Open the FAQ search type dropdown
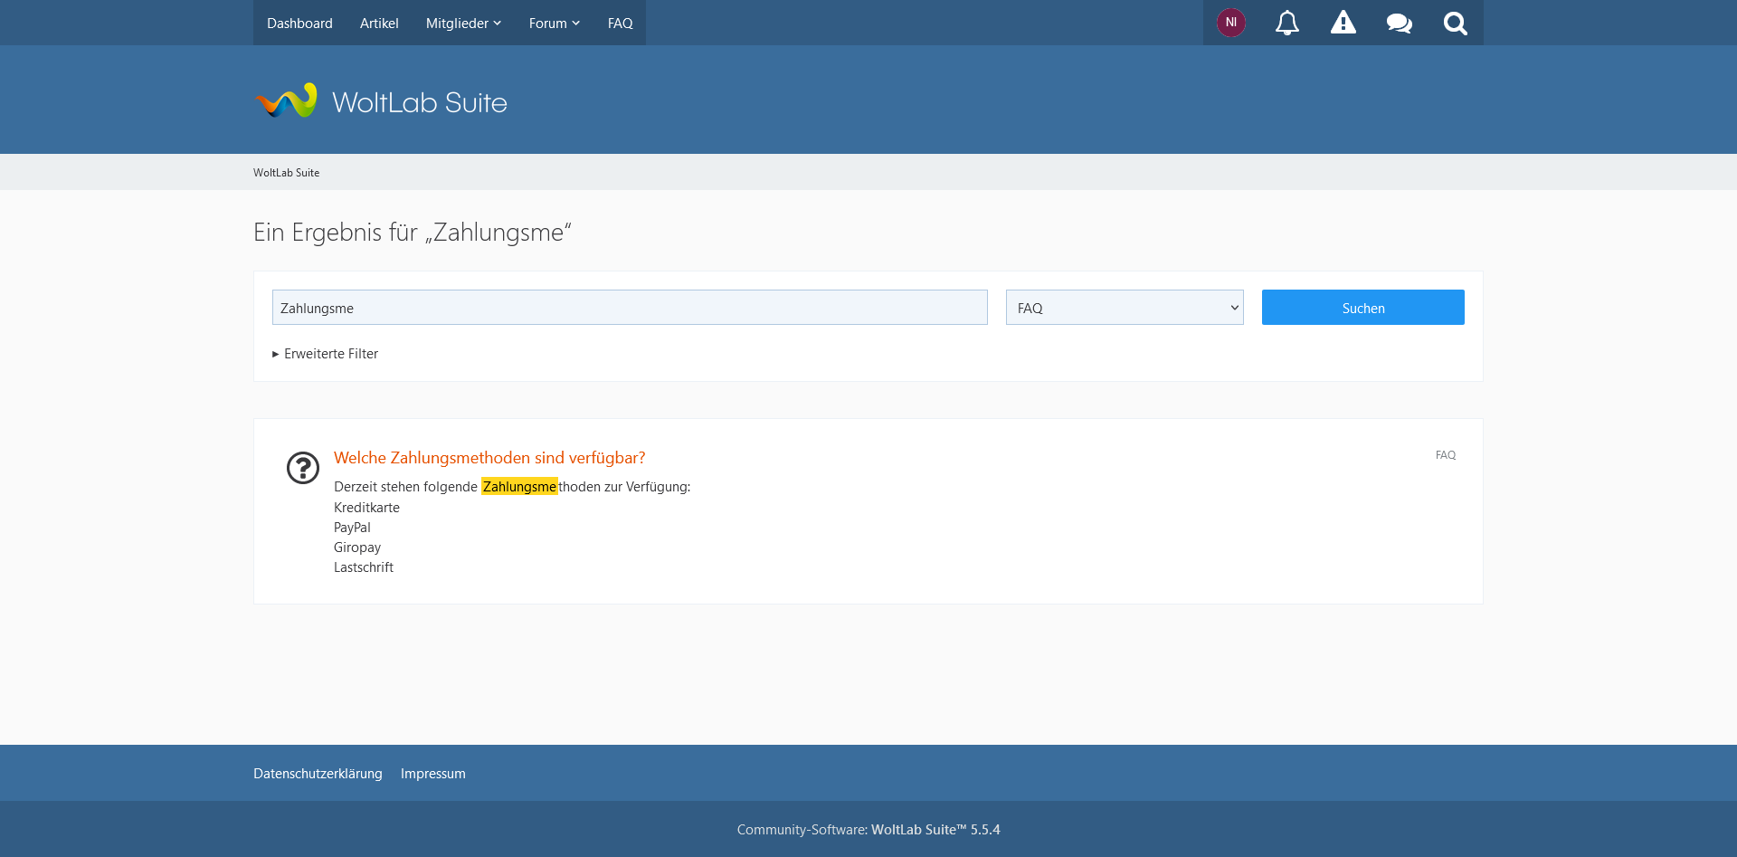Viewport: 1737px width, 857px height. coord(1124,308)
